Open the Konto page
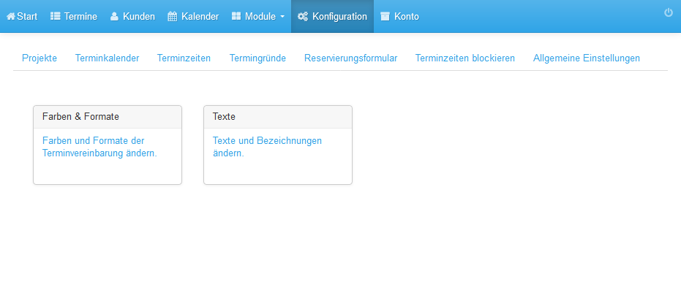This screenshot has width=681, height=301. click(x=399, y=17)
